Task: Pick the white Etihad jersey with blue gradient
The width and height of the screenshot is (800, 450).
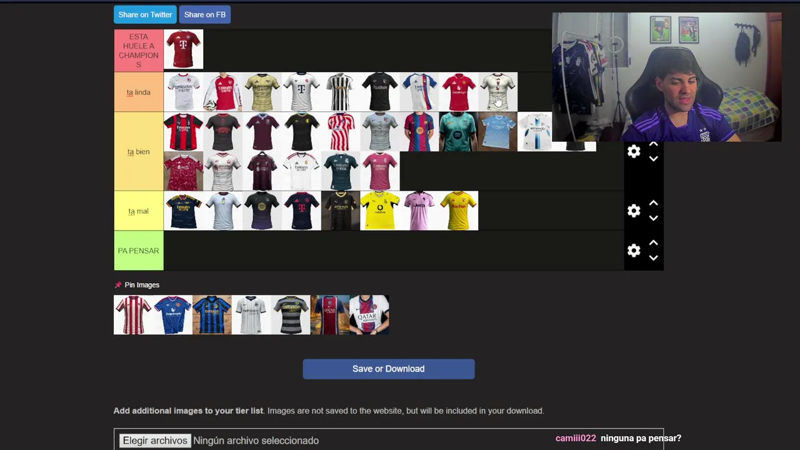Action: click(x=535, y=132)
